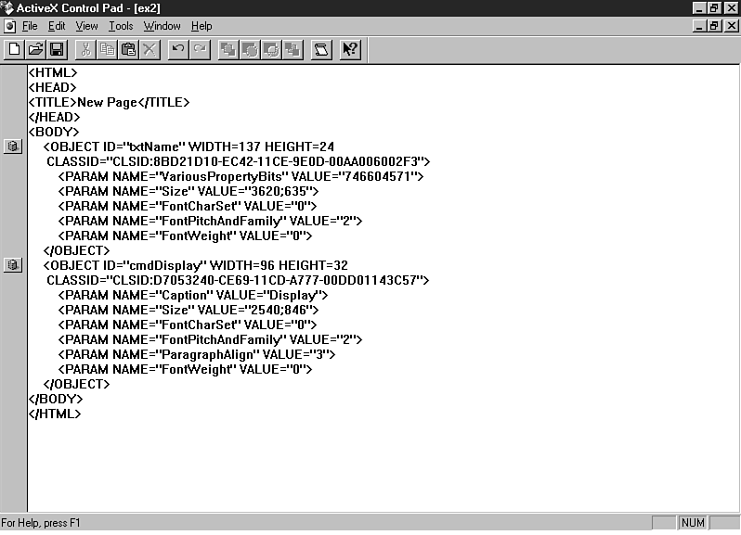Click the margin object icon beside txtName
Viewport: 741px width, 535px height.
tap(13, 146)
